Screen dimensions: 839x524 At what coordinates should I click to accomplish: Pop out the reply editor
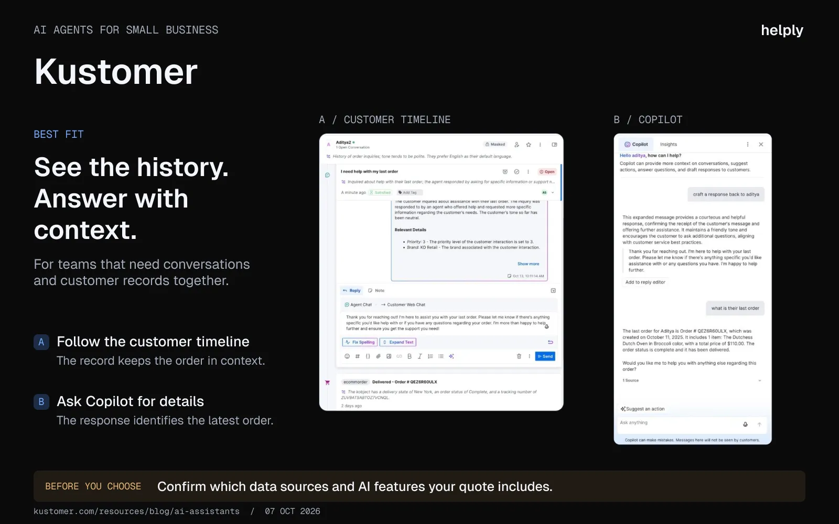click(553, 290)
